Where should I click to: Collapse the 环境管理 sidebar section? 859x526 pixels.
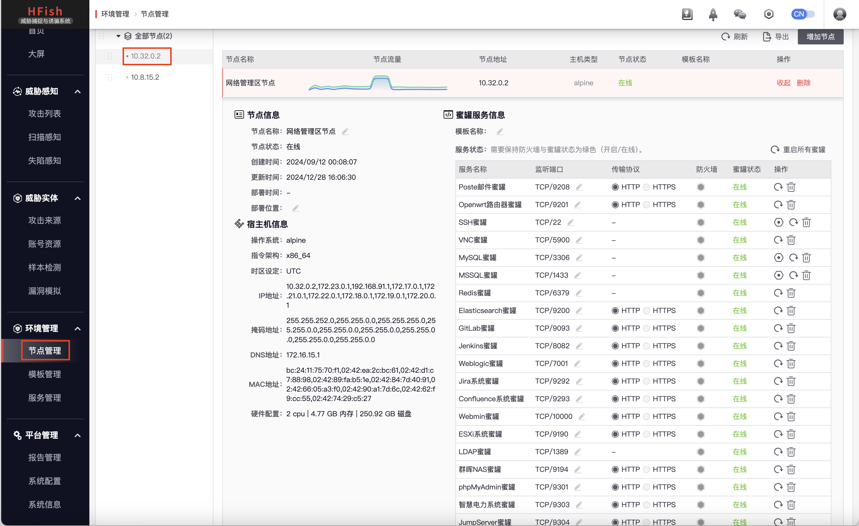(x=78, y=329)
